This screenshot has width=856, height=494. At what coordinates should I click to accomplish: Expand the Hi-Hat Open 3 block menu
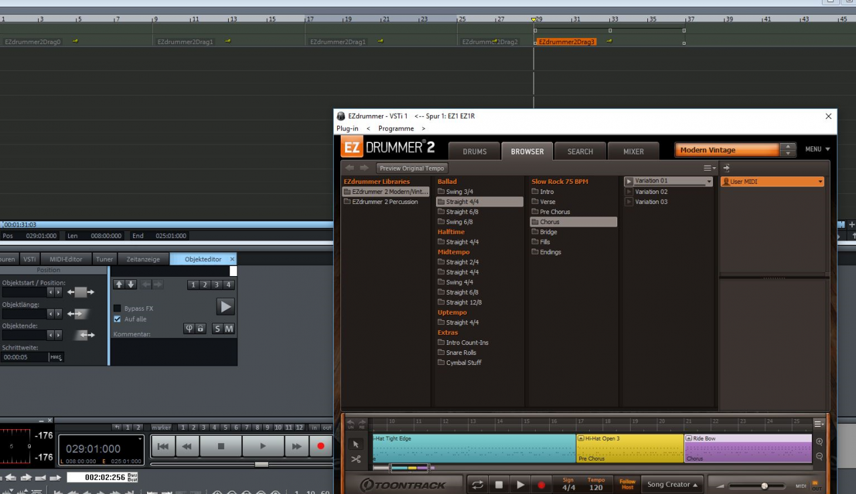(580, 439)
